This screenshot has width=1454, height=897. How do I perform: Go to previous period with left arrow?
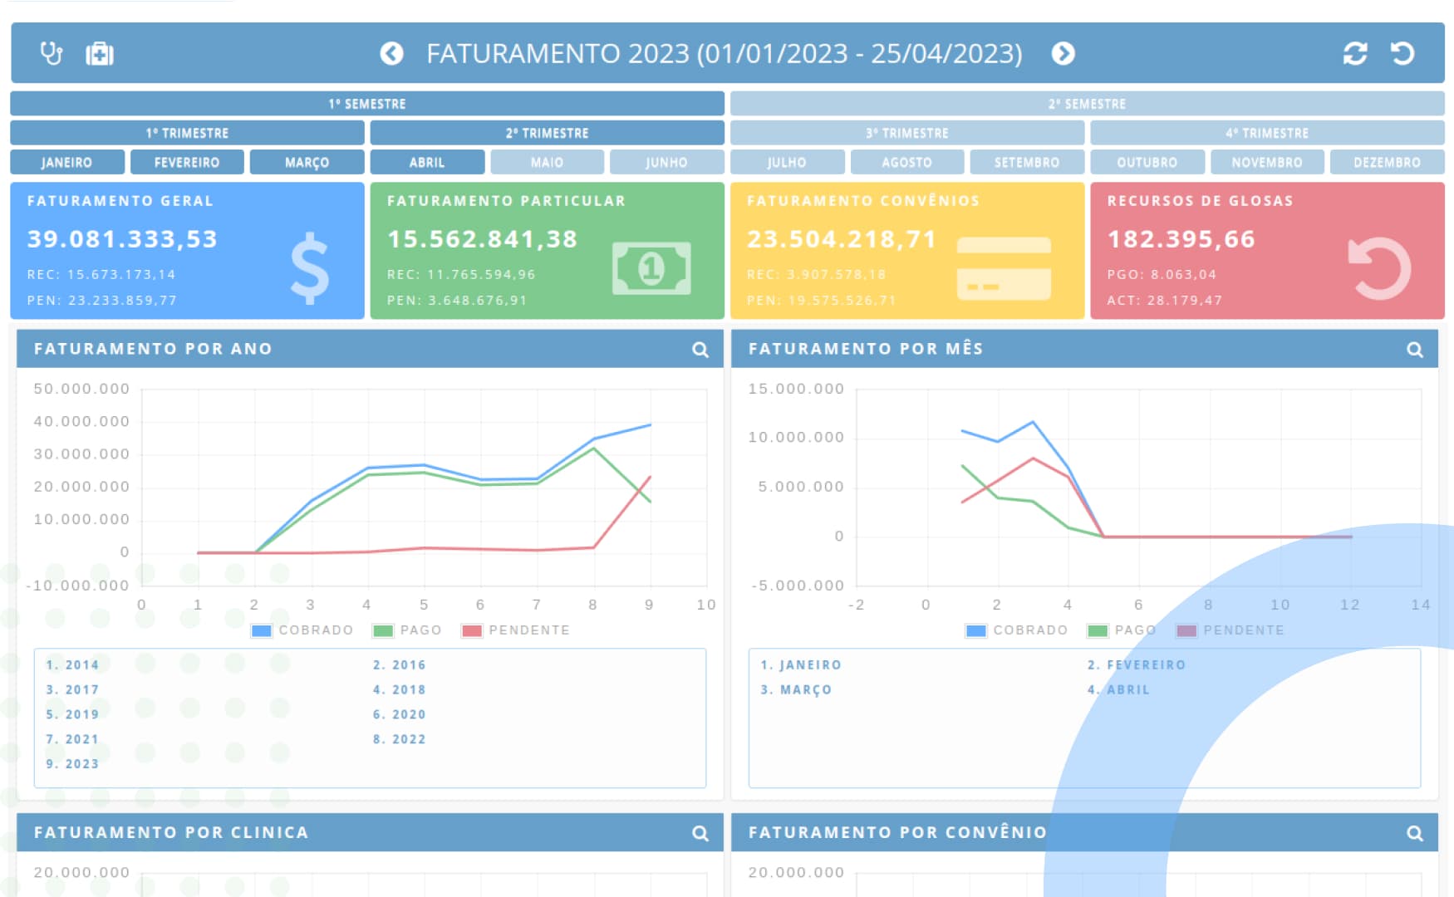click(391, 54)
